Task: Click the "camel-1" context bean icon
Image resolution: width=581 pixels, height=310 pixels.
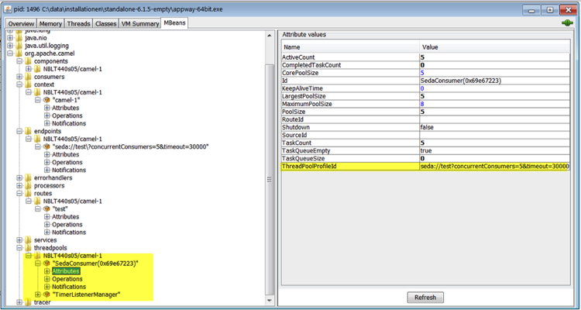Action: click(46, 100)
